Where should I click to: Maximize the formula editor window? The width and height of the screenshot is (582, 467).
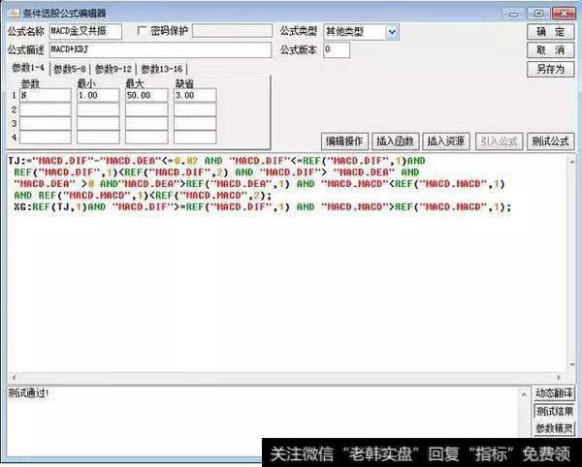coord(538,14)
